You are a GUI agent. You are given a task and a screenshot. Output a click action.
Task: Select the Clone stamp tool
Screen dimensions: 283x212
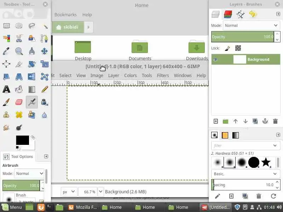click(6, 115)
